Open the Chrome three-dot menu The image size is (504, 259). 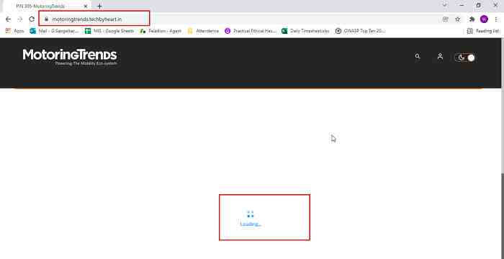pyautogui.click(x=496, y=19)
